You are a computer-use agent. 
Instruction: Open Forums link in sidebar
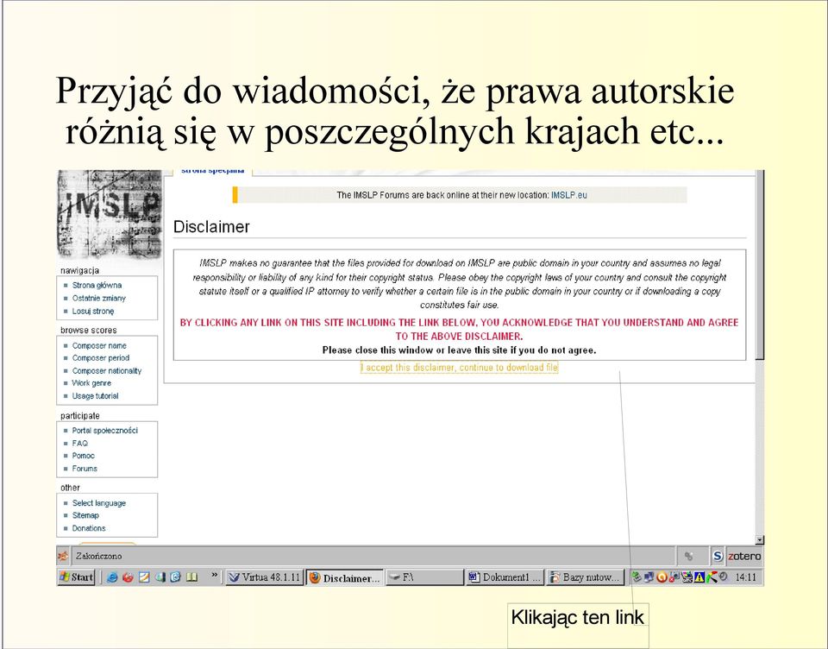[85, 469]
